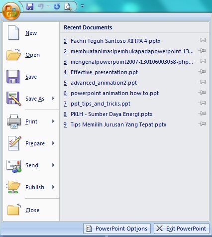212x237 pixels.
Task: Choose Close from the Office menu
Action: pos(31,210)
